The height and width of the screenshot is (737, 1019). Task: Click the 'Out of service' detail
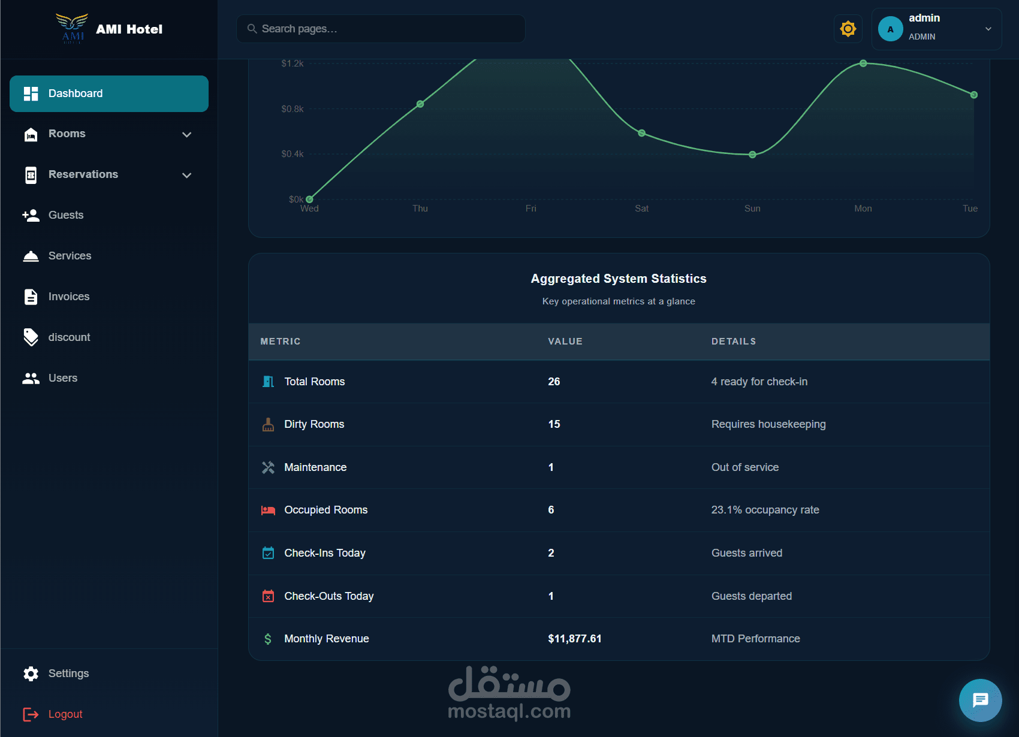(x=745, y=467)
